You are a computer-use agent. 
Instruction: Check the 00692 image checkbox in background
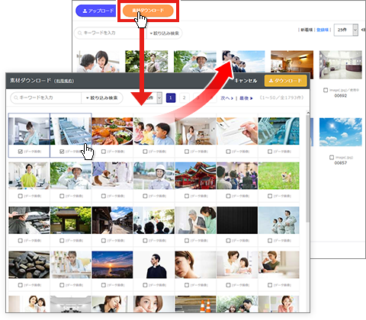[x=326, y=90]
